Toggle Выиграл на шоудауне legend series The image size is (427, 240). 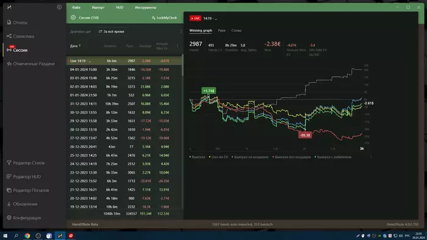pos(250,157)
